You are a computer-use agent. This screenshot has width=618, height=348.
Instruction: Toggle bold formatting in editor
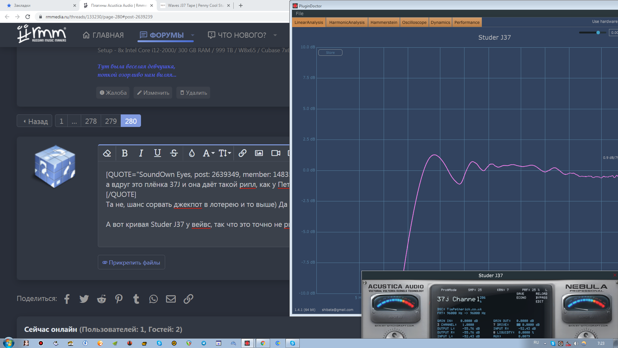[x=125, y=153]
